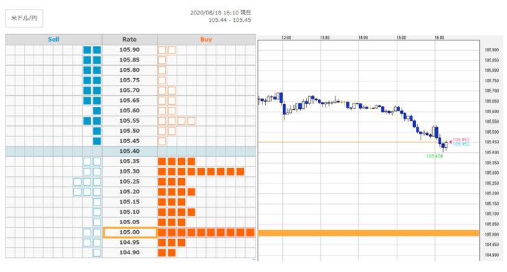Select the 105.55 rate cell
The width and height of the screenshot is (507, 272).
(129, 121)
